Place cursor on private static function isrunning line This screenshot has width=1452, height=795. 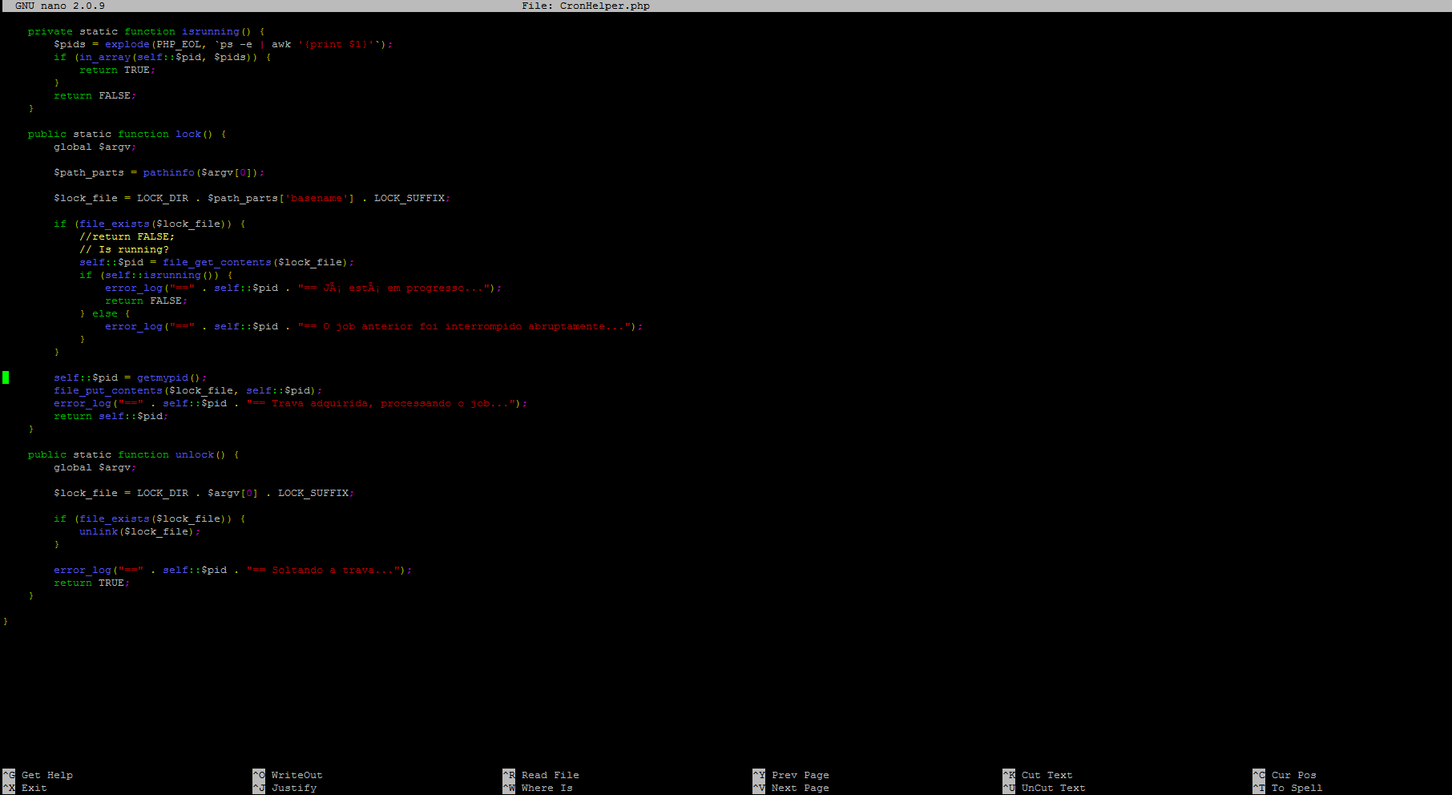click(x=146, y=31)
